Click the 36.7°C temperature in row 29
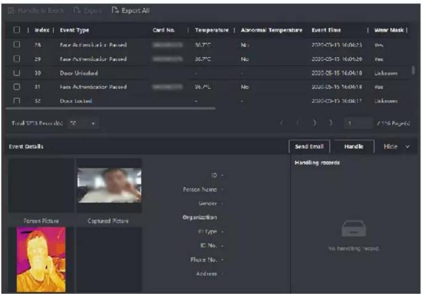This screenshot has height=294, width=422. coord(203,59)
